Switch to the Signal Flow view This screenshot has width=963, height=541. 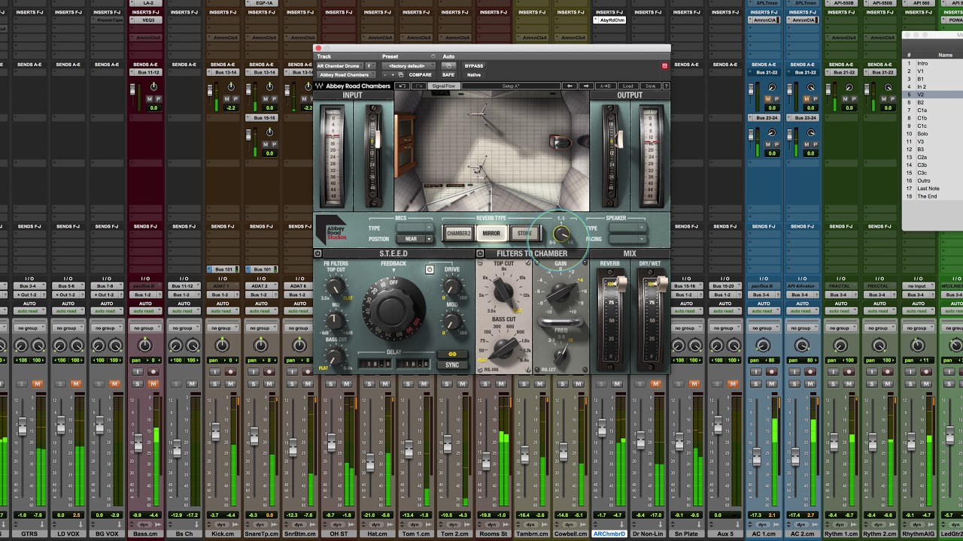pos(444,86)
